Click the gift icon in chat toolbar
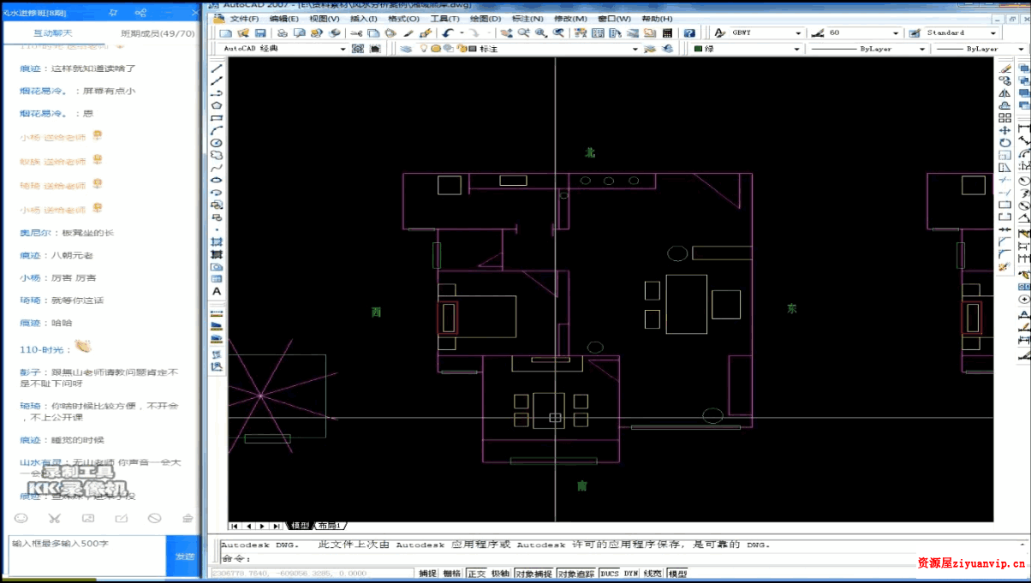1031x583 pixels. [188, 518]
